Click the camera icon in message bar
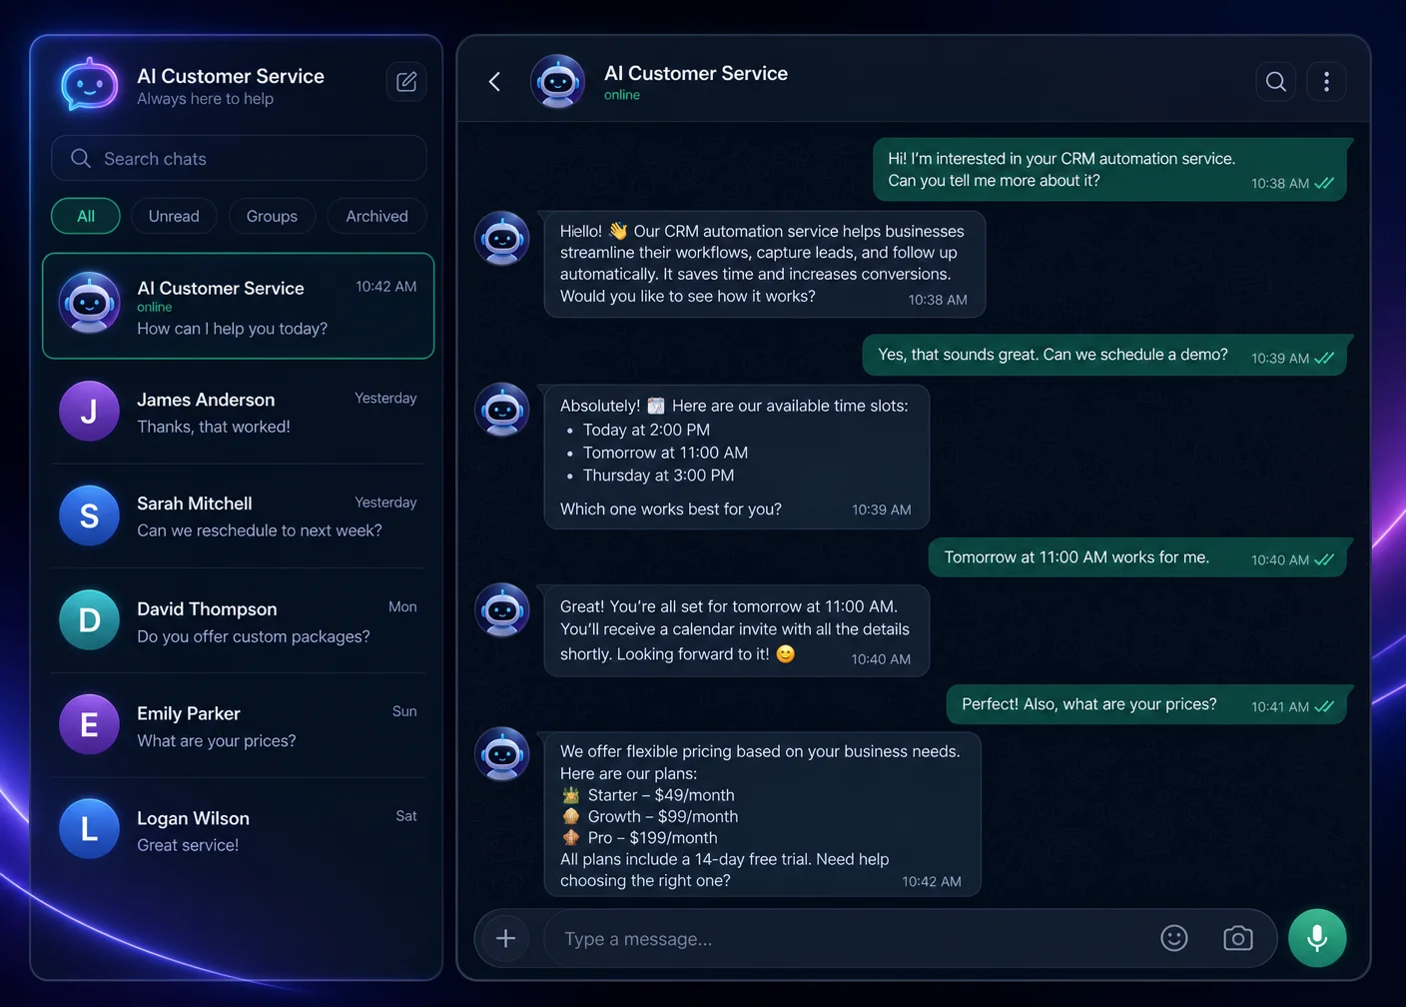The height and width of the screenshot is (1007, 1406). tap(1238, 938)
